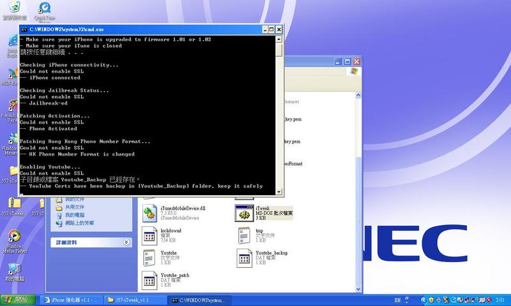
Task: Select the 357-iTweak zip archive on desktop
Action: pyautogui.click(x=14, y=203)
